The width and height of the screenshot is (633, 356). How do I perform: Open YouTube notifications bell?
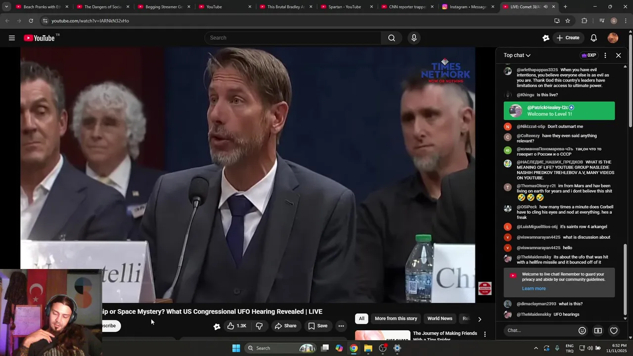point(594,38)
